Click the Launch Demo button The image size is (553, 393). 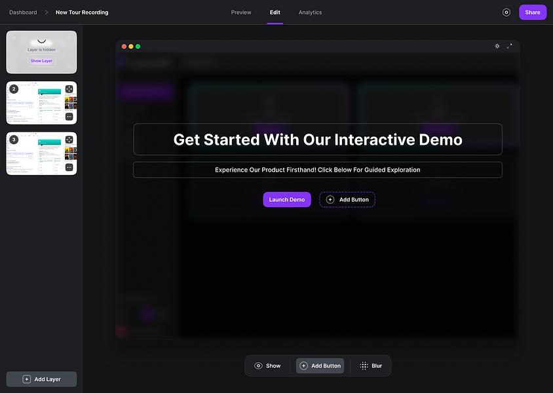tap(287, 199)
